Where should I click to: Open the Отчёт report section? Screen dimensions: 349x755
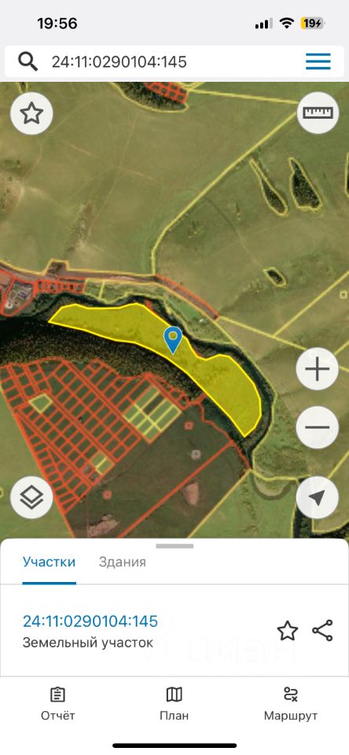(x=57, y=704)
